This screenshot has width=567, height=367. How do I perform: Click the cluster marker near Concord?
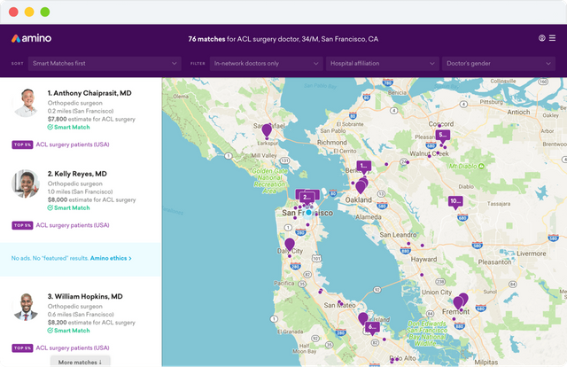443,137
